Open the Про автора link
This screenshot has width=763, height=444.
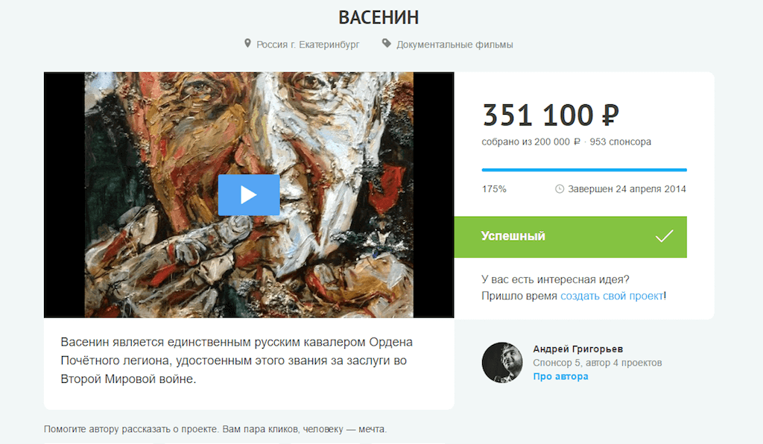coord(560,376)
